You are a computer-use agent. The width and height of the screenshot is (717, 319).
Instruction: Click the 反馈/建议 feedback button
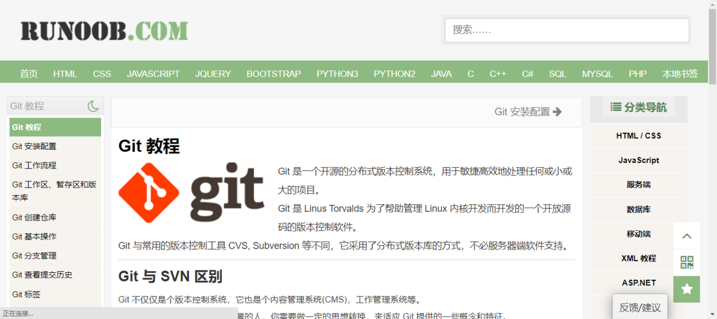pyautogui.click(x=640, y=307)
